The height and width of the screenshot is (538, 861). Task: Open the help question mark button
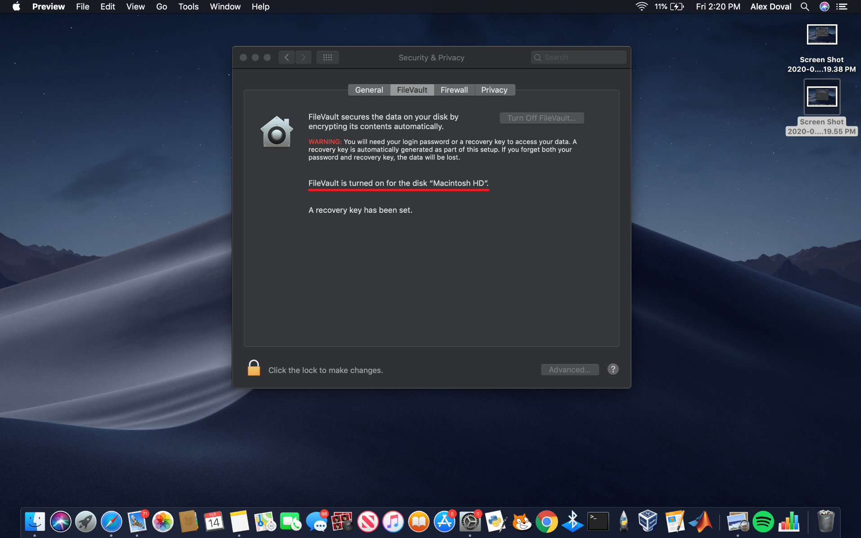tap(613, 369)
